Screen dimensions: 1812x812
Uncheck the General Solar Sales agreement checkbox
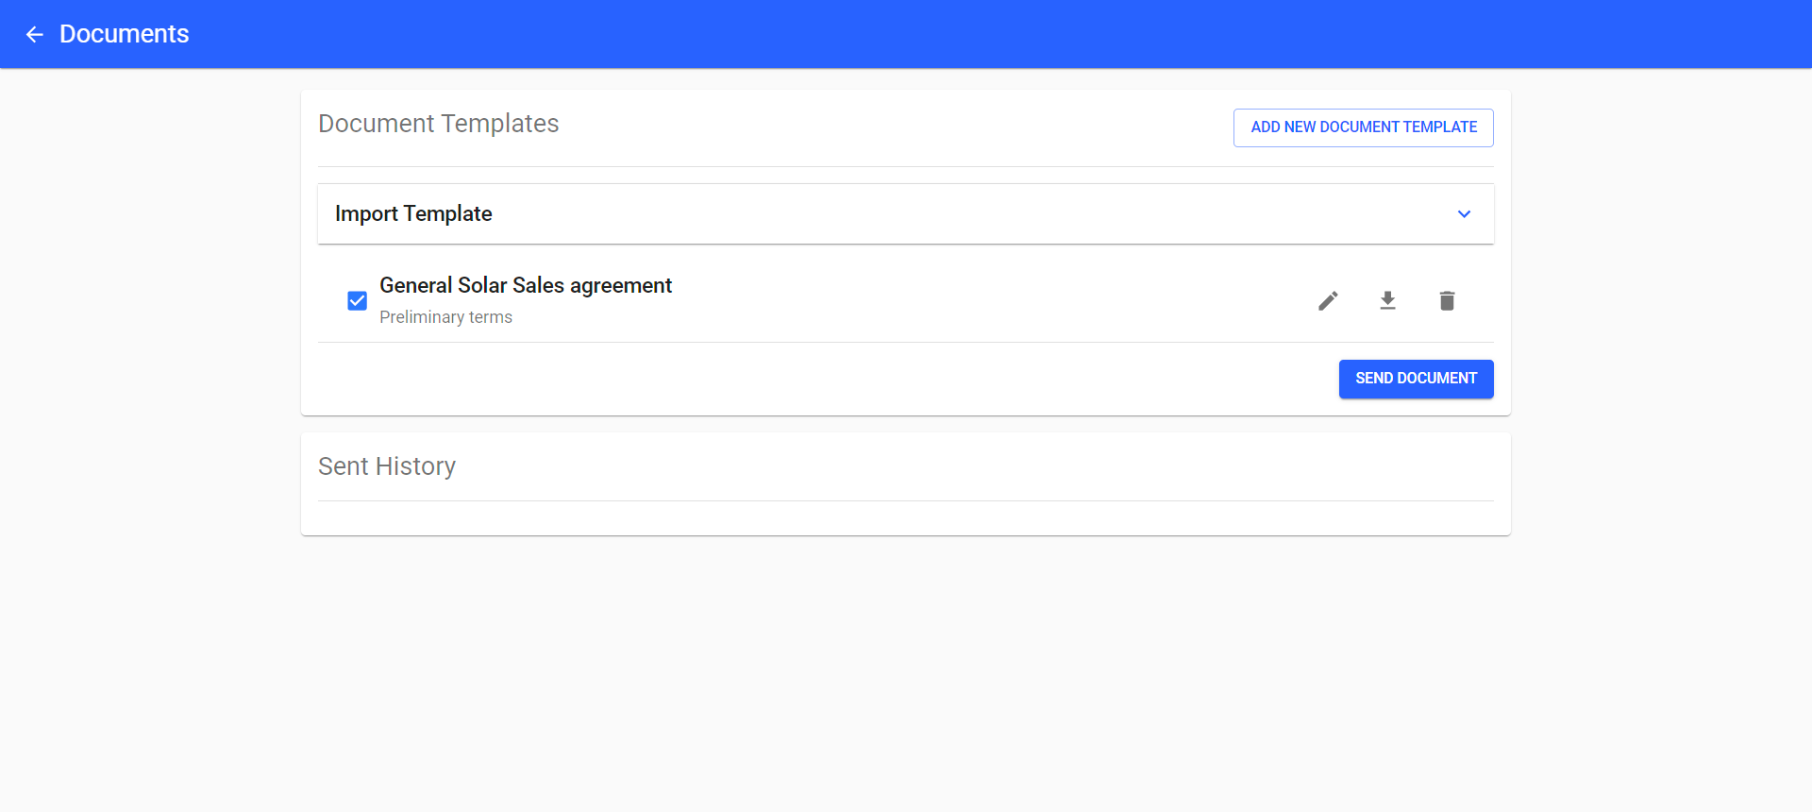(357, 301)
